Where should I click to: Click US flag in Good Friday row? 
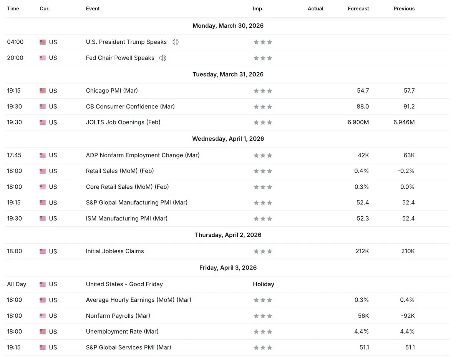43,284
